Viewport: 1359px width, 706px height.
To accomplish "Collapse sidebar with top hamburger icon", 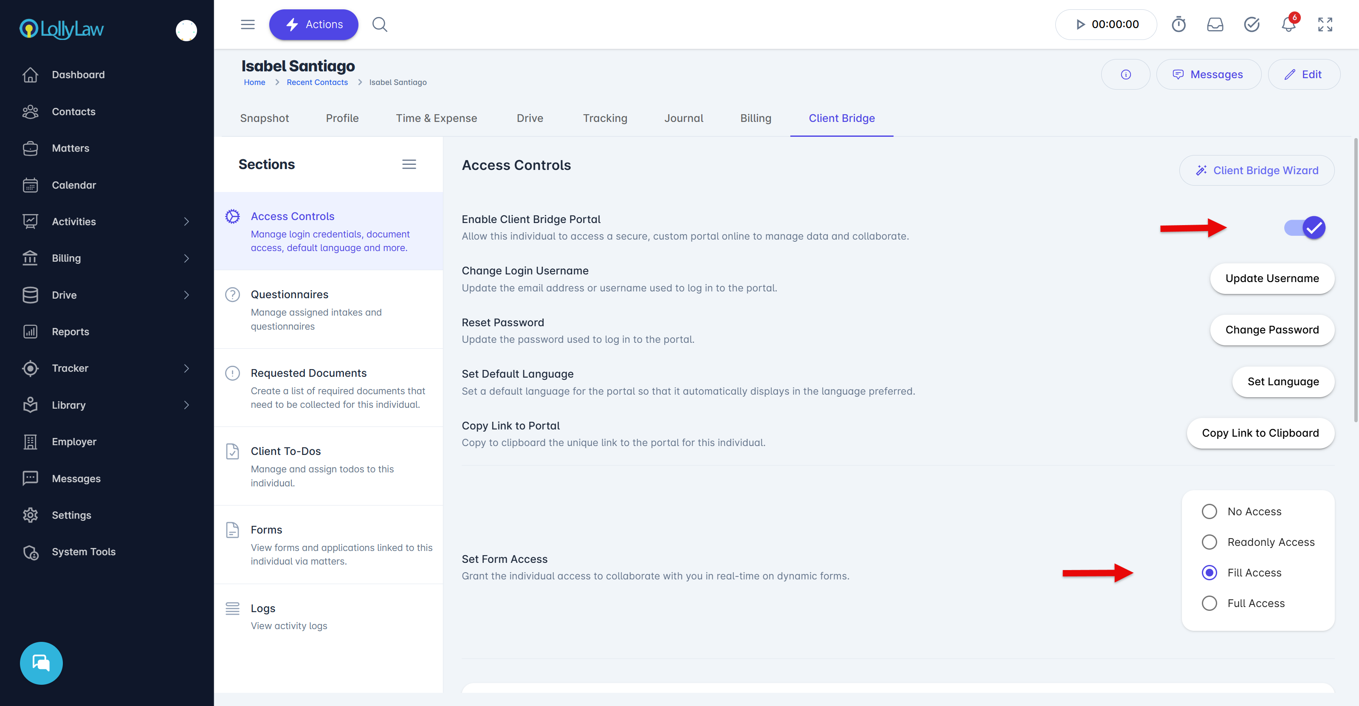I will pyautogui.click(x=248, y=25).
